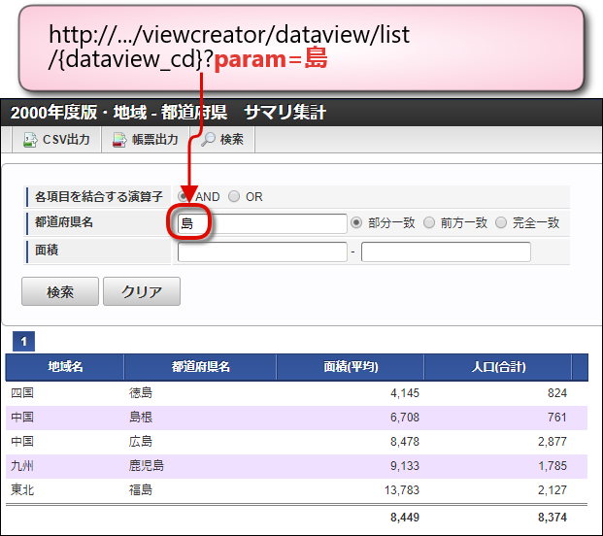This screenshot has height=536, width=603.
Task: Click area value 13,783
Action: 402,489
